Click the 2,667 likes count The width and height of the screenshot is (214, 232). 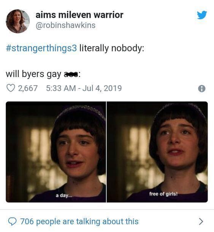click(28, 88)
